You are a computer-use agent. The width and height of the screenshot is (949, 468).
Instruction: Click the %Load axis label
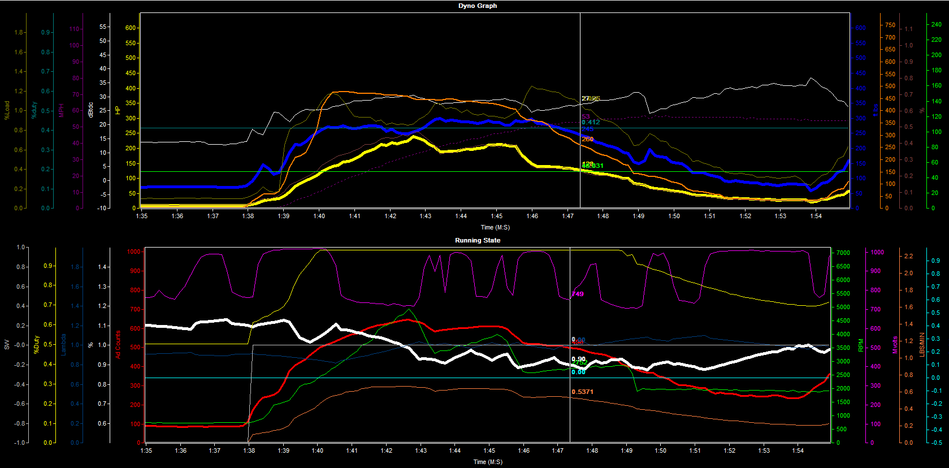tap(7, 110)
